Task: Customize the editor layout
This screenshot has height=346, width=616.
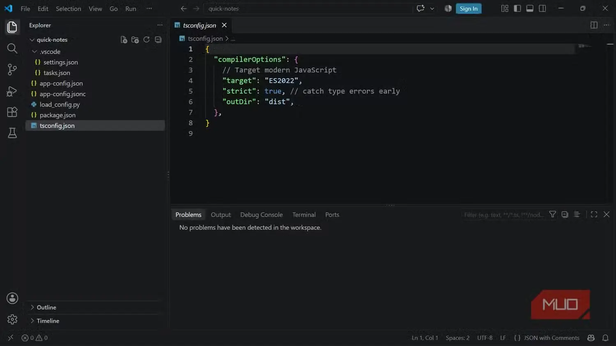Action: click(505, 8)
